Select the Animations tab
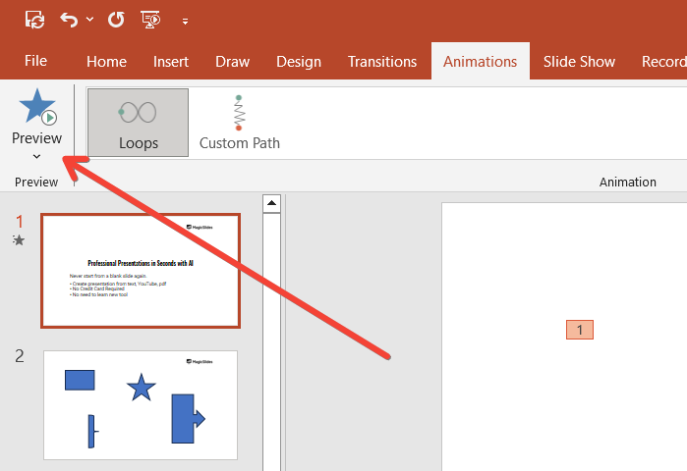 tap(481, 62)
